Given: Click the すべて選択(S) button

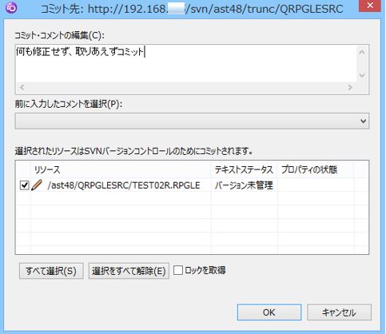Looking at the screenshot, I should point(51,271).
